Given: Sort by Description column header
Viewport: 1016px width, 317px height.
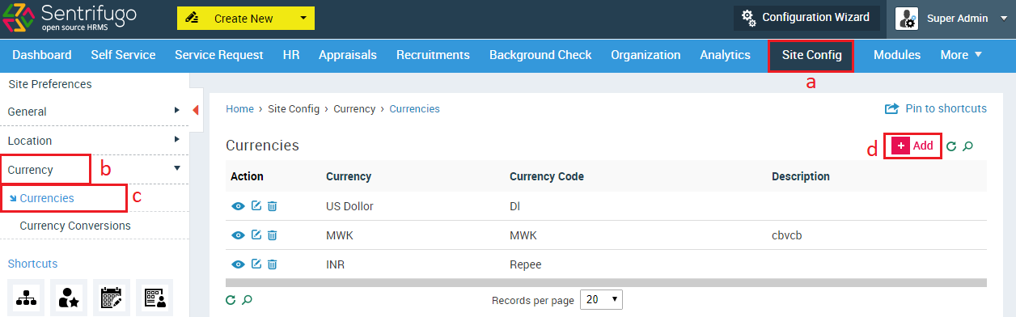Looking at the screenshot, I should click(801, 176).
